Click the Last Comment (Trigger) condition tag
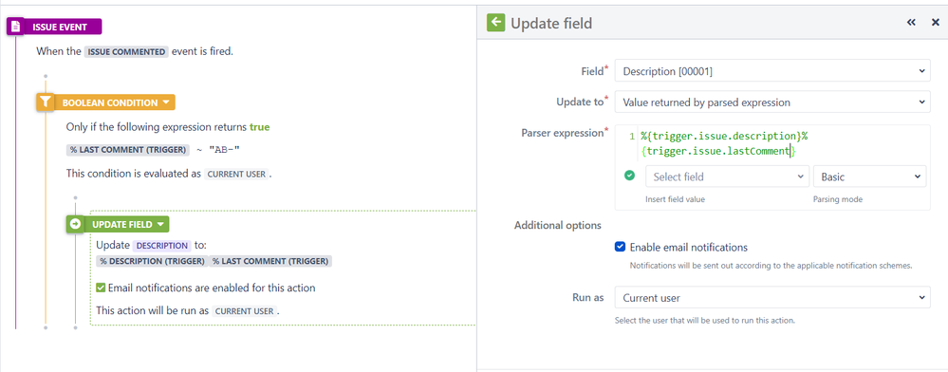Viewport: 948px width, 372px height. 127,149
